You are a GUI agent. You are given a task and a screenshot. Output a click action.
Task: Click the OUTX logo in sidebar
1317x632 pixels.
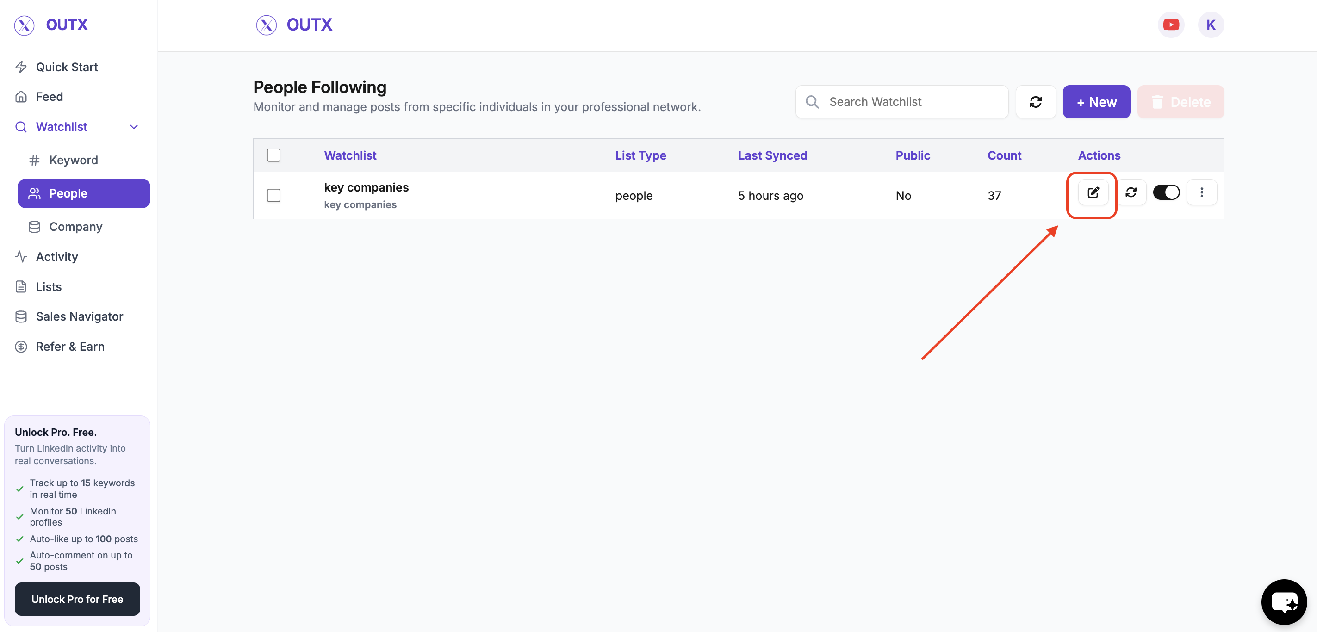click(x=51, y=25)
